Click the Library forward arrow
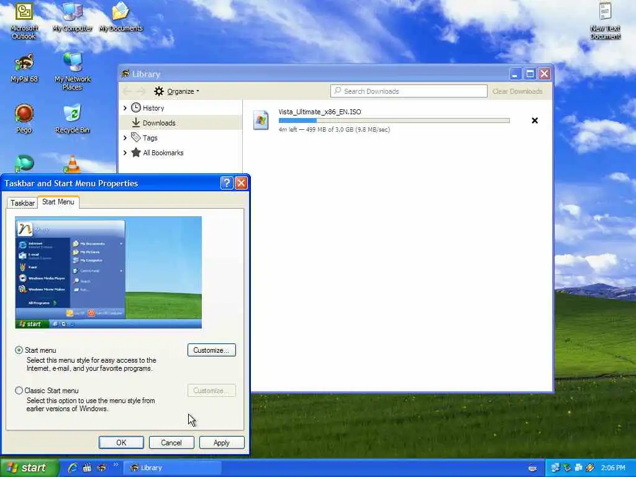This screenshot has height=477, width=636. [x=141, y=91]
